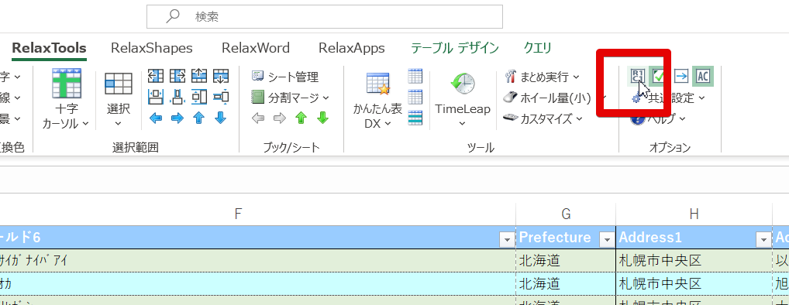Click the blue down arrow move-selection icon
Viewport: 789px width, 305px height.
click(221, 118)
